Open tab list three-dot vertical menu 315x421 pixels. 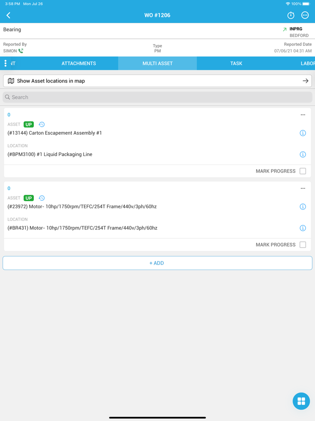(5, 64)
